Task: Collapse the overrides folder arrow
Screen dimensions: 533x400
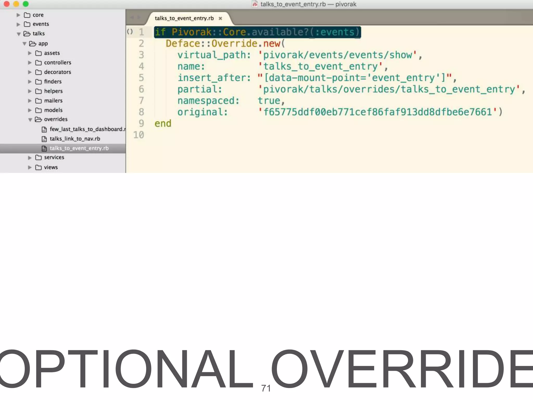Action: [30, 120]
